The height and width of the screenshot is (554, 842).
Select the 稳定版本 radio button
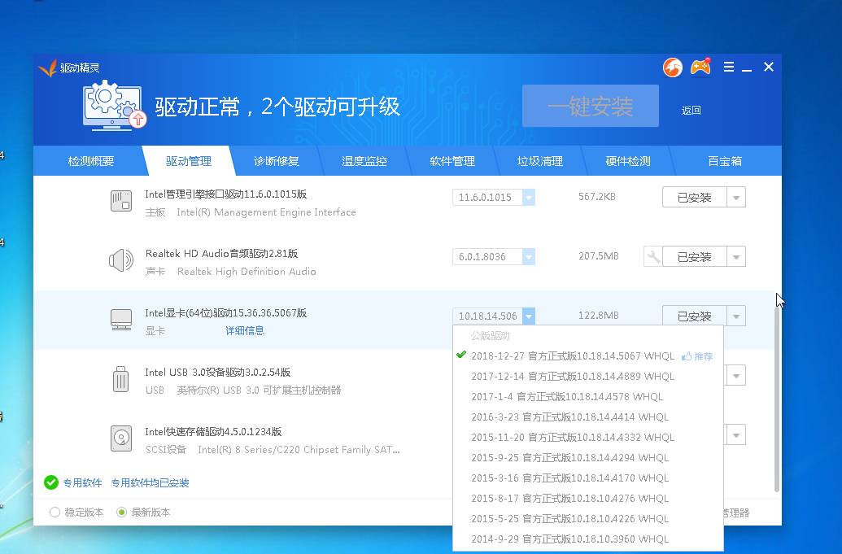pos(55,513)
